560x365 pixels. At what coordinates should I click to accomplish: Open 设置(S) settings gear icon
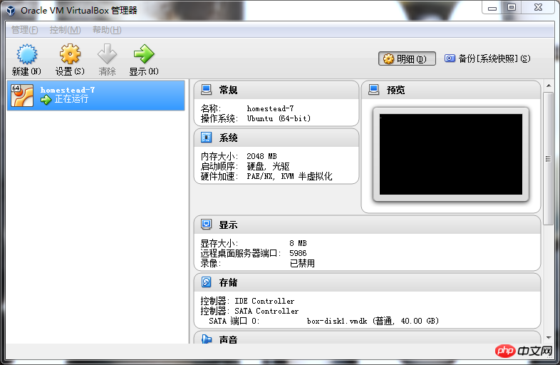[70, 54]
